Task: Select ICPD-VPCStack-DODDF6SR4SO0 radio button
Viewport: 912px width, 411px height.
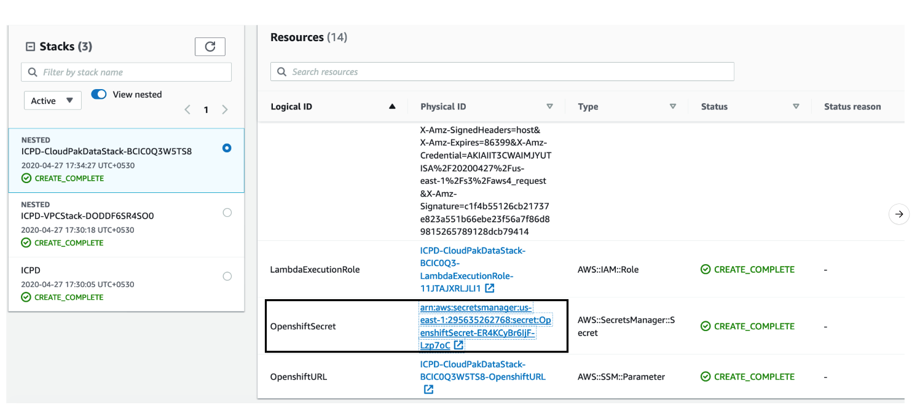Action: pos(227,213)
